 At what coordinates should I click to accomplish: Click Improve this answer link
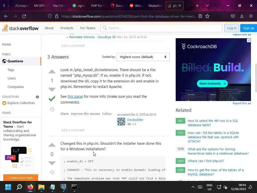tap(85, 114)
